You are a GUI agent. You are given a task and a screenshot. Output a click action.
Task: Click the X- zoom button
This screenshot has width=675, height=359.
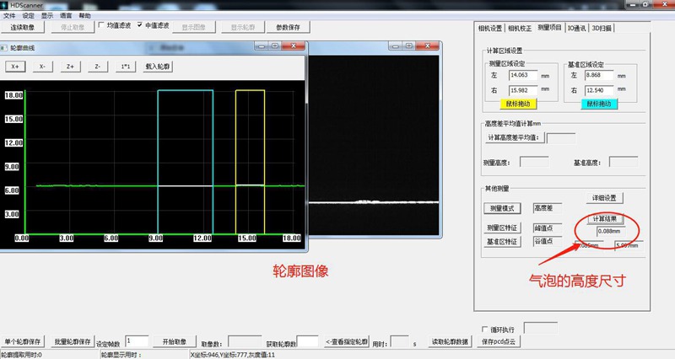tap(41, 66)
